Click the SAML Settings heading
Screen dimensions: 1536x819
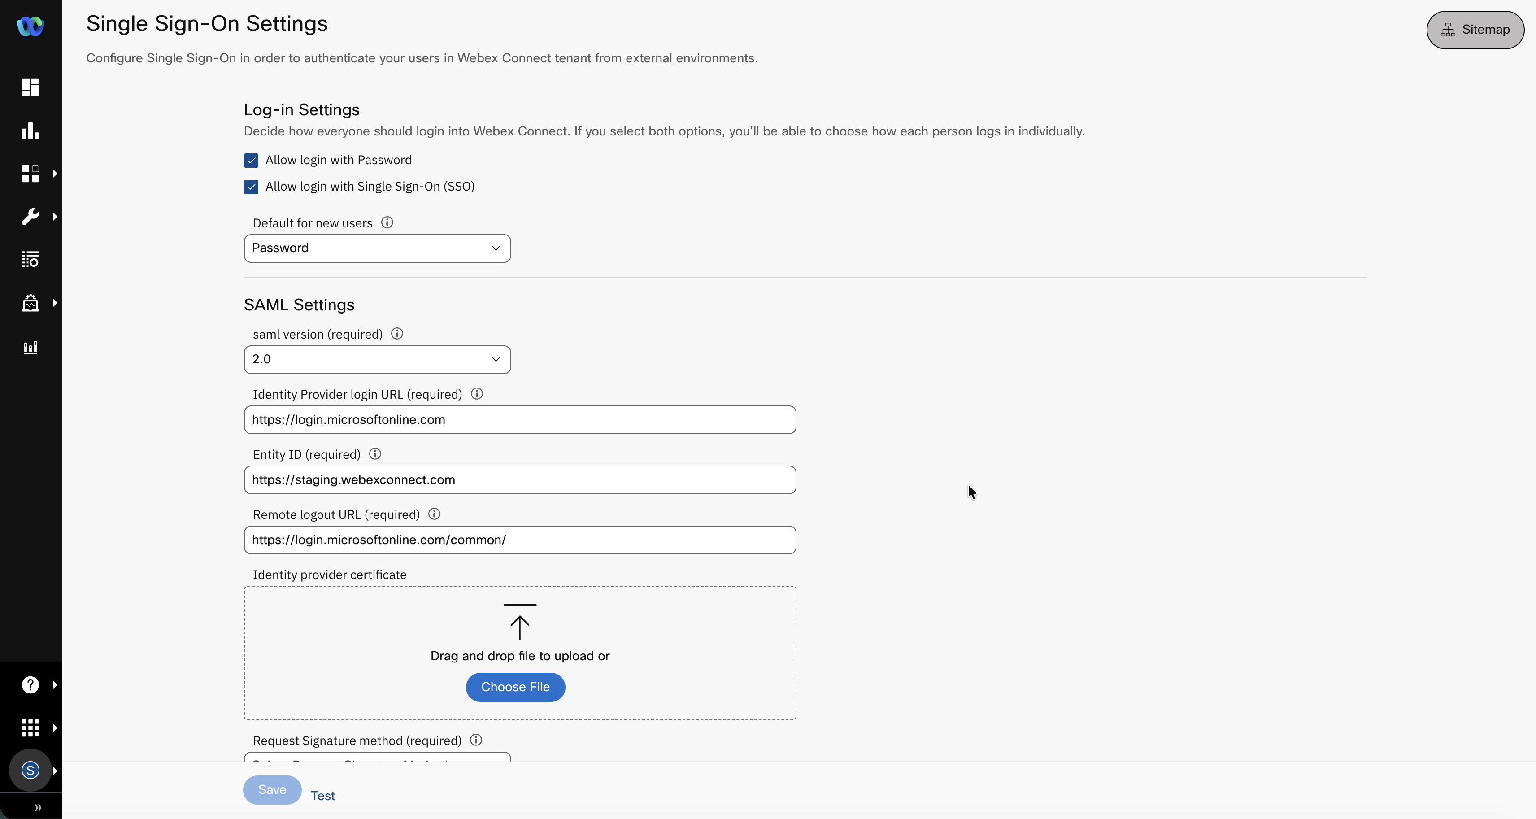[x=299, y=305]
